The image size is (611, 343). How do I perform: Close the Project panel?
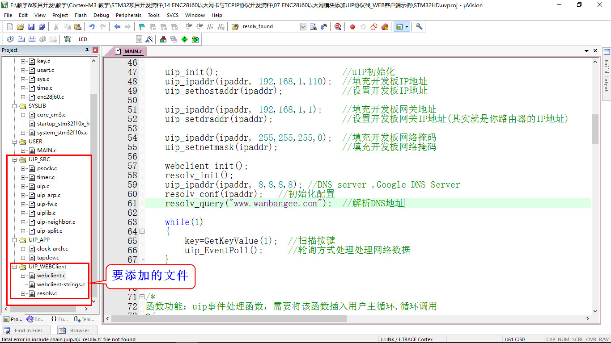point(95,50)
